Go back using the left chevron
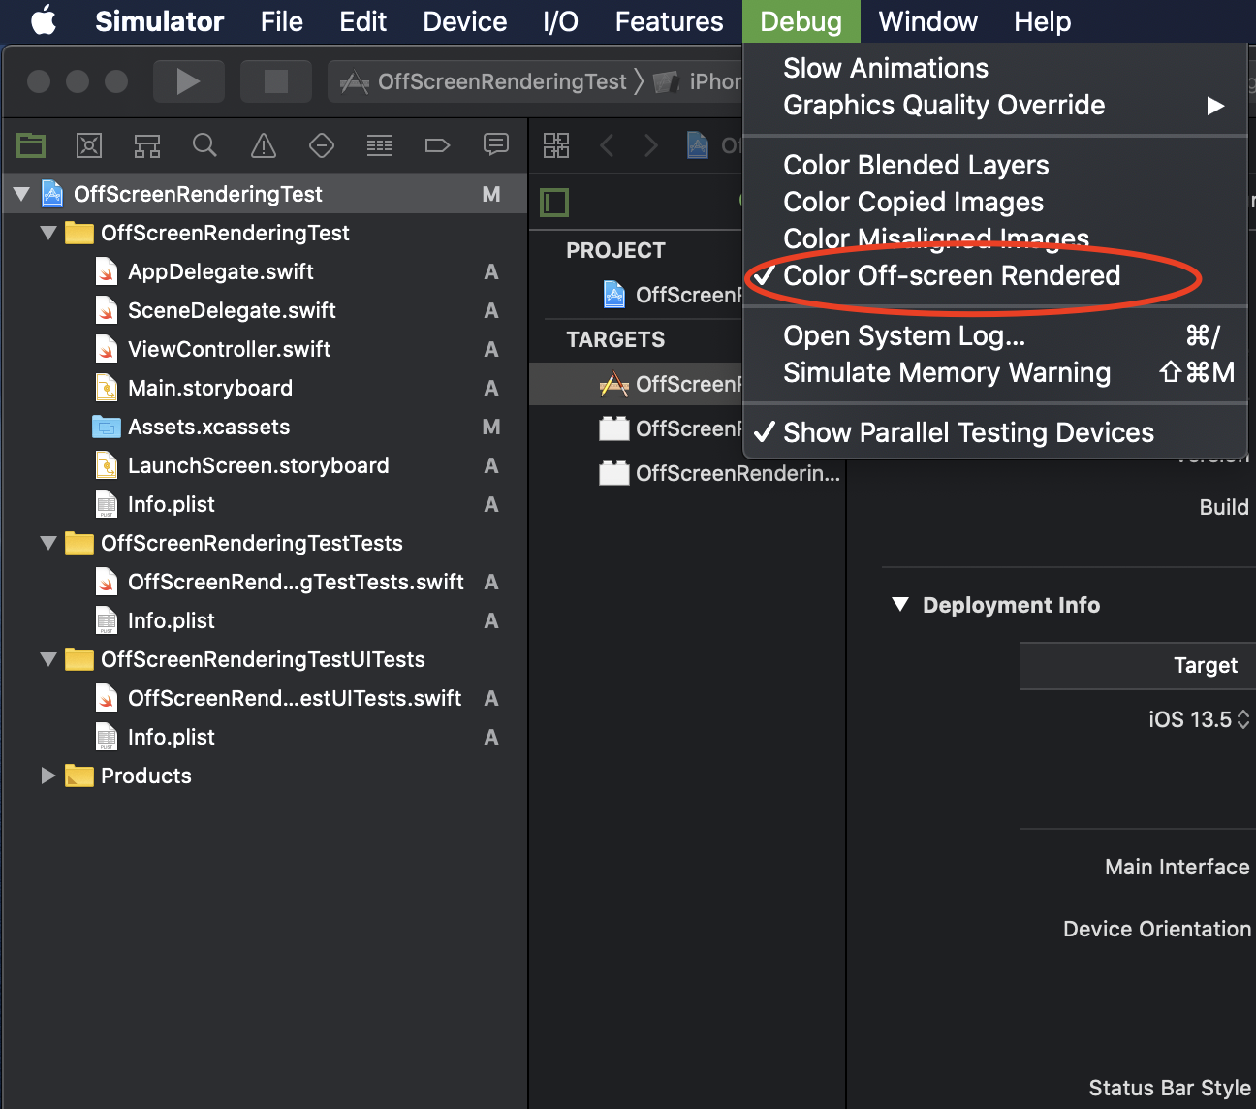 point(608,145)
